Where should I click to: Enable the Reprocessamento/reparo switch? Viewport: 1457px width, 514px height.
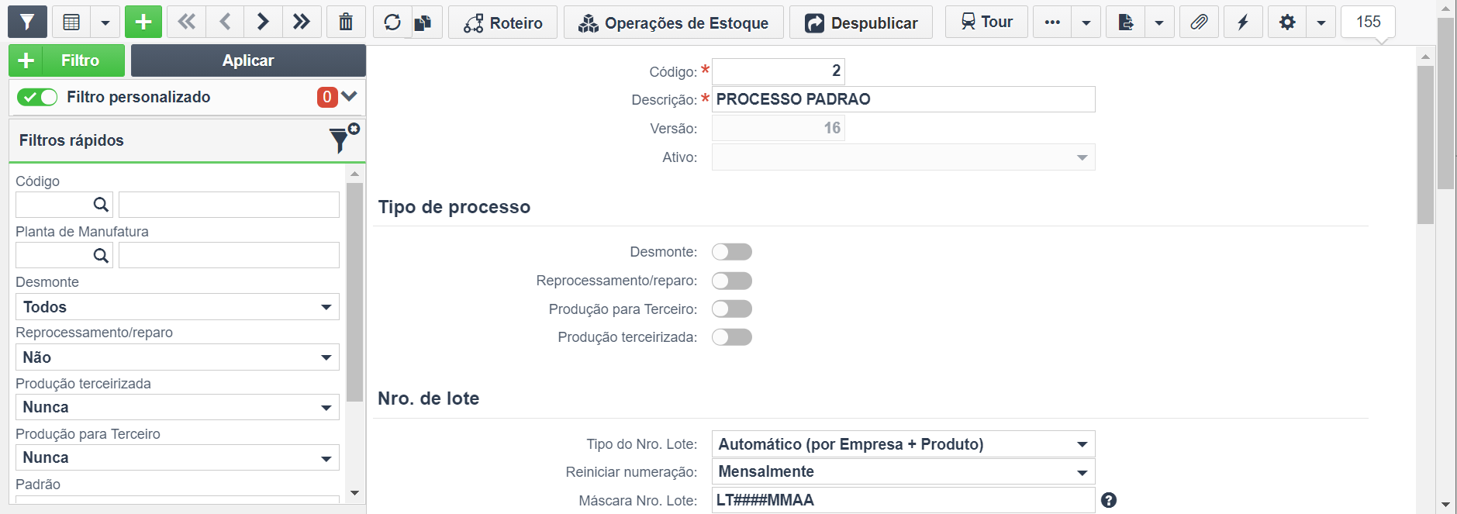(x=732, y=281)
